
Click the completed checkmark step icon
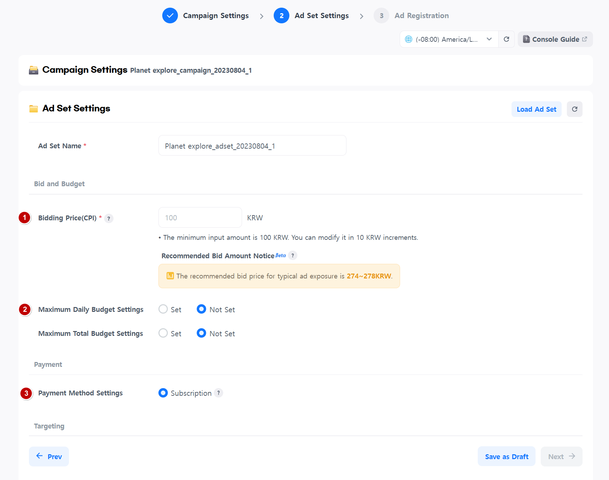[170, 16]
